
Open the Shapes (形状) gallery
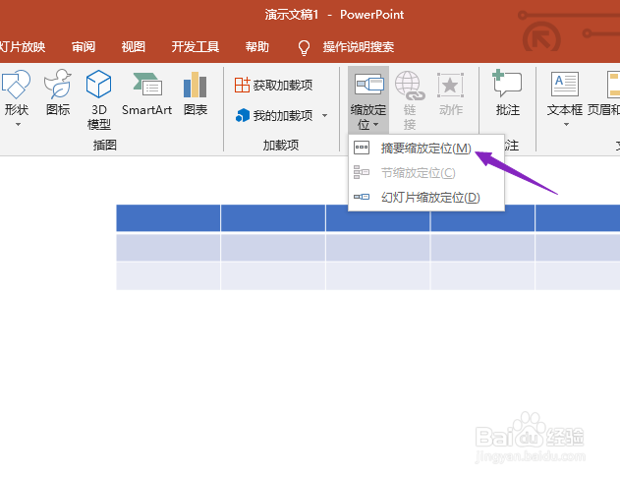click(x=16, y=98)
